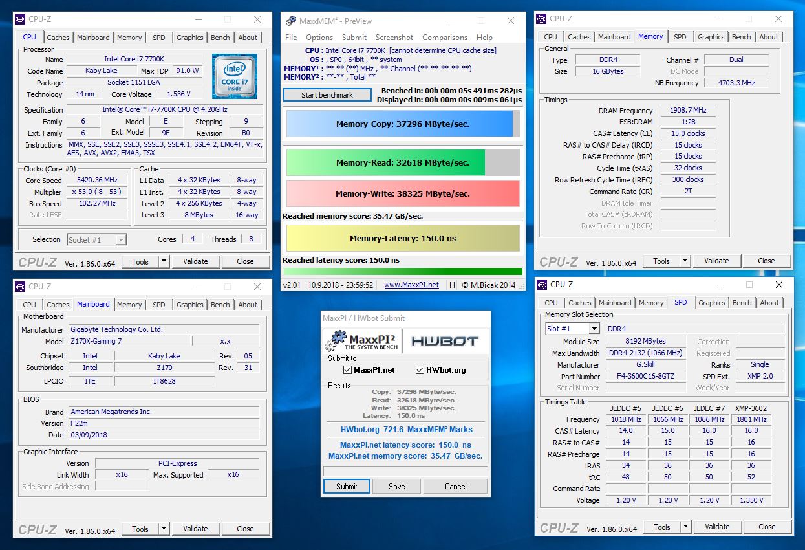Viewport: 805px width, 550px height.
Task: Click the H button in MaxxMEM² status bar
Action: [452, 285]
